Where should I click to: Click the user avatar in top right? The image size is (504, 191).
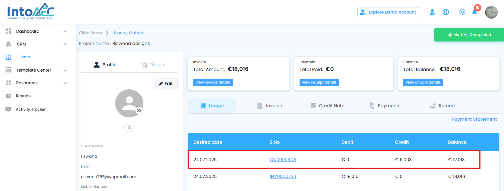tap(491, 12)
